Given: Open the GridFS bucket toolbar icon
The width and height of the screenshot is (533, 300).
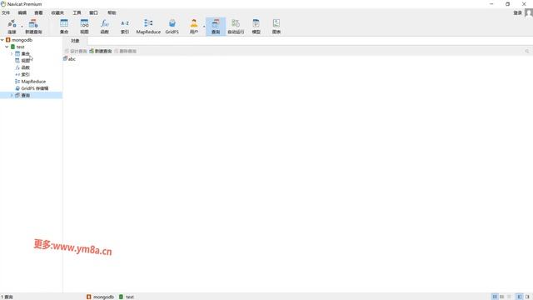Looking at the screenshot, I should point(172,27).
